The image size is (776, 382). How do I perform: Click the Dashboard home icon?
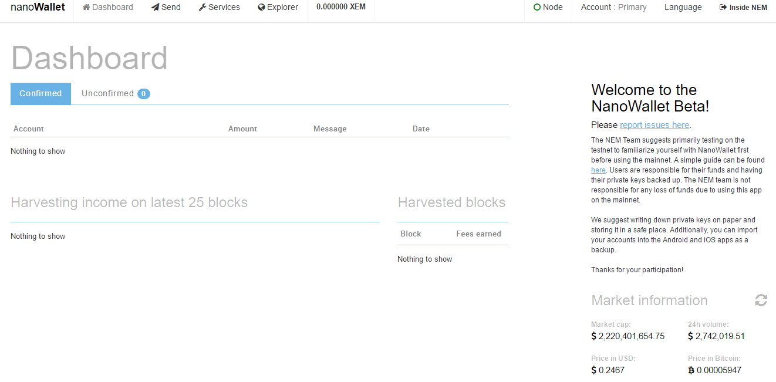(x=86, y=8)
